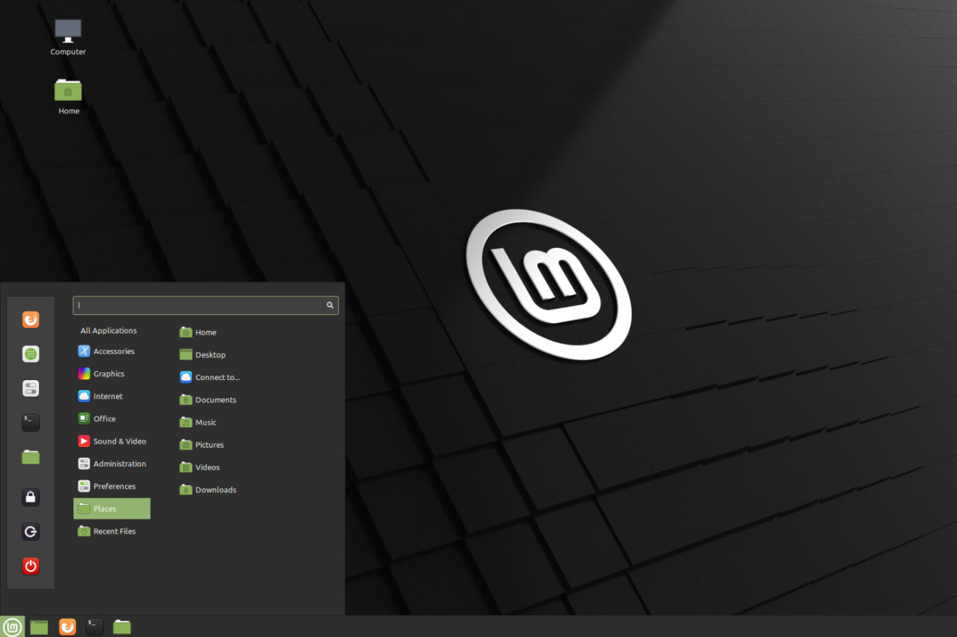This screenshot has width=957, height=637.
Task: Click the Linux Mint menu button in panel
Action: point(12,627)
